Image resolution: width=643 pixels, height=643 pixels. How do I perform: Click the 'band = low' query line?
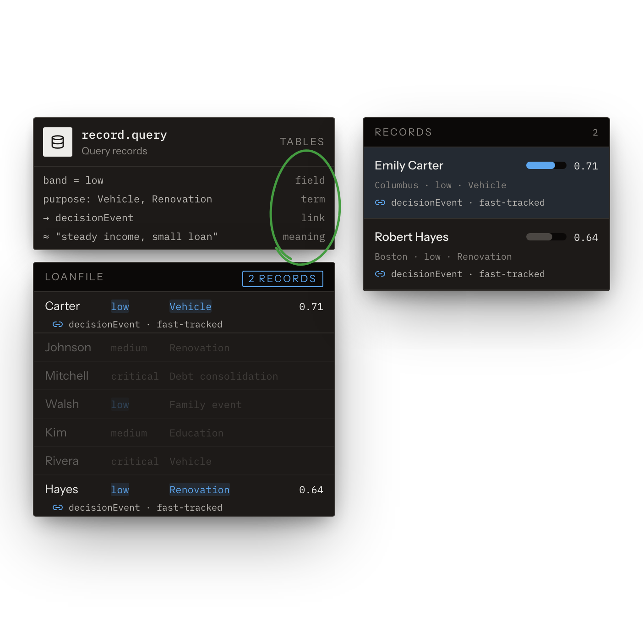(73, 180)
